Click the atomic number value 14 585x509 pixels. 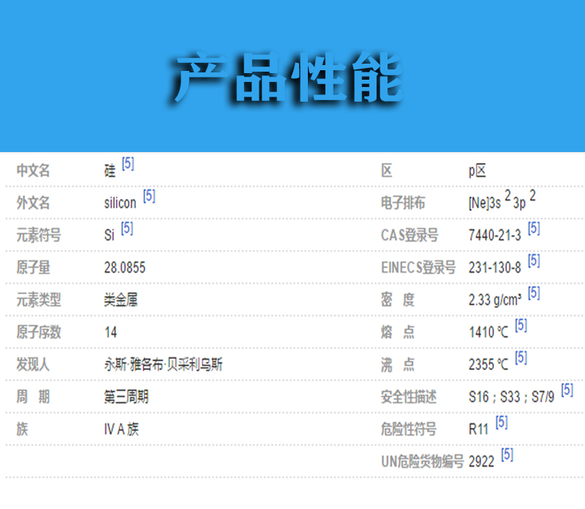pyautogui.click(x=110, y=332)
